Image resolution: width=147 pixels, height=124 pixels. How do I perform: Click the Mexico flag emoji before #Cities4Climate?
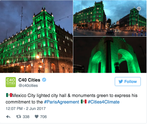(84, 102)
